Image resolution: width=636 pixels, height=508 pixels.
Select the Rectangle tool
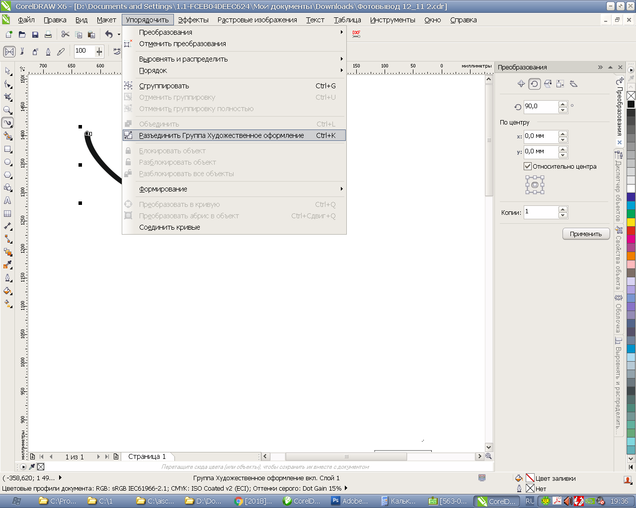(7, 149)
